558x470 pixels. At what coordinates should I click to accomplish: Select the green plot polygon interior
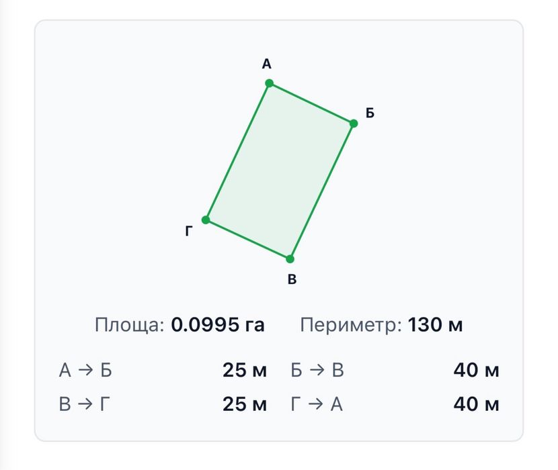pos(280,171)
